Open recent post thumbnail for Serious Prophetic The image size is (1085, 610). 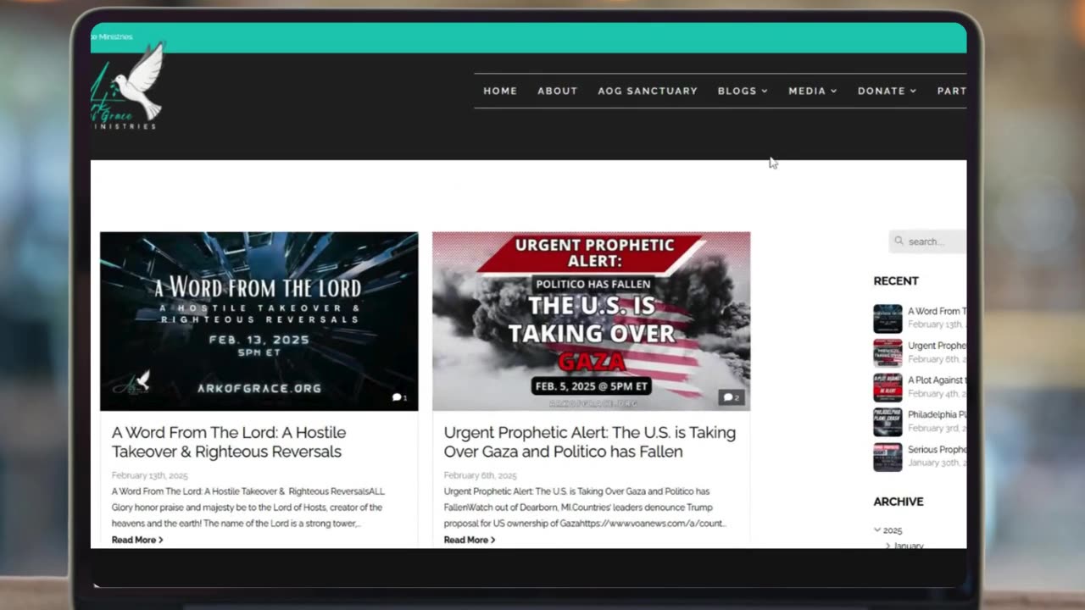(887, 457)
